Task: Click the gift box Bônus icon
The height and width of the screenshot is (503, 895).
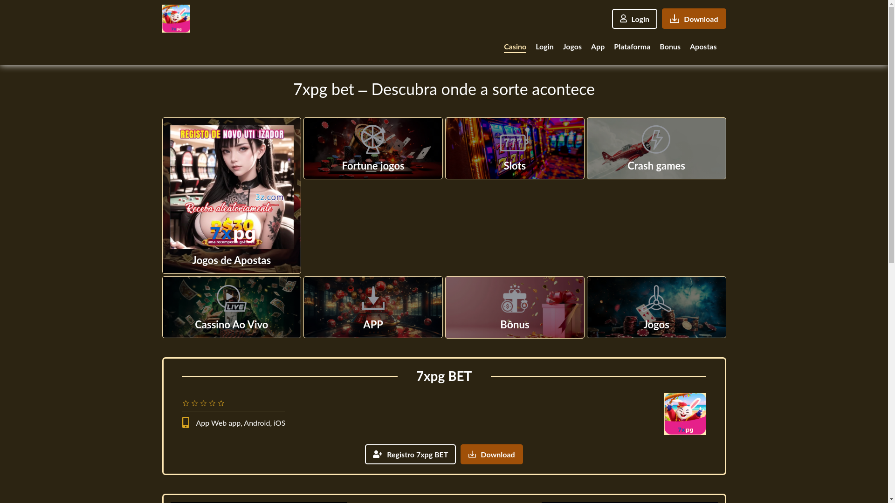Action: pyautogui.click(x=515, y=299)
